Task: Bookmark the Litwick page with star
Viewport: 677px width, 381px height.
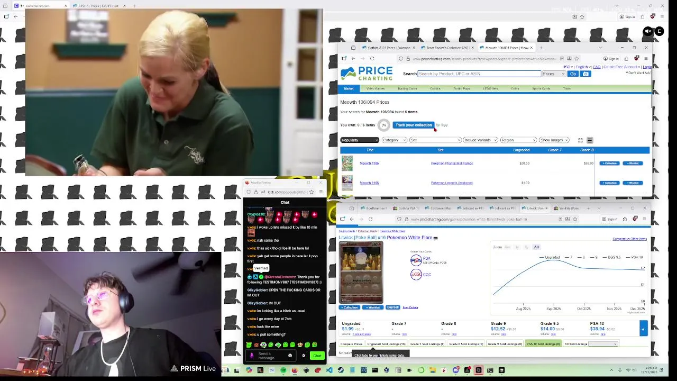Action: click(575, 219)
